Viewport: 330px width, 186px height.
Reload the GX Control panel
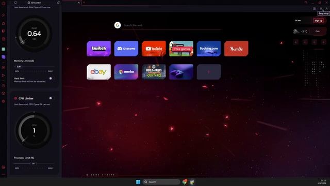click(x=15, y=3)
